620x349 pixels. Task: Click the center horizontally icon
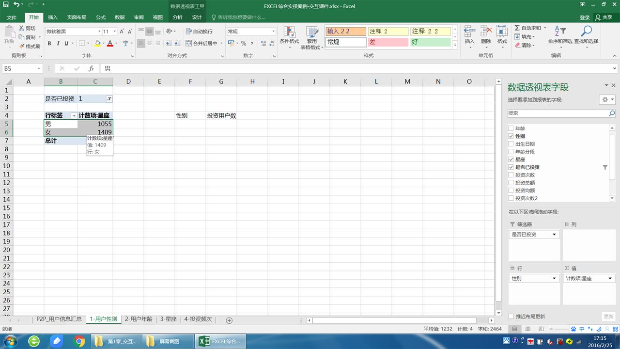click(x=150, y=44)
